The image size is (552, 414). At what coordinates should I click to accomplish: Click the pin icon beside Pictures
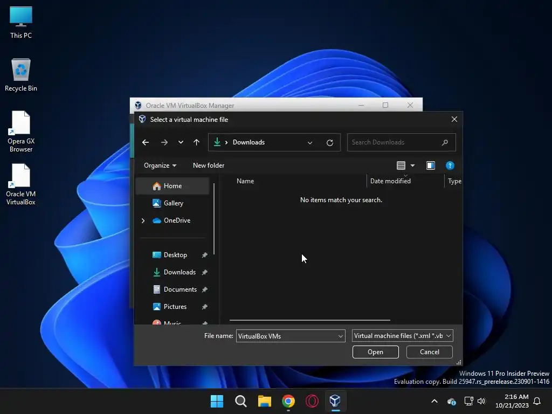point(204,307)
